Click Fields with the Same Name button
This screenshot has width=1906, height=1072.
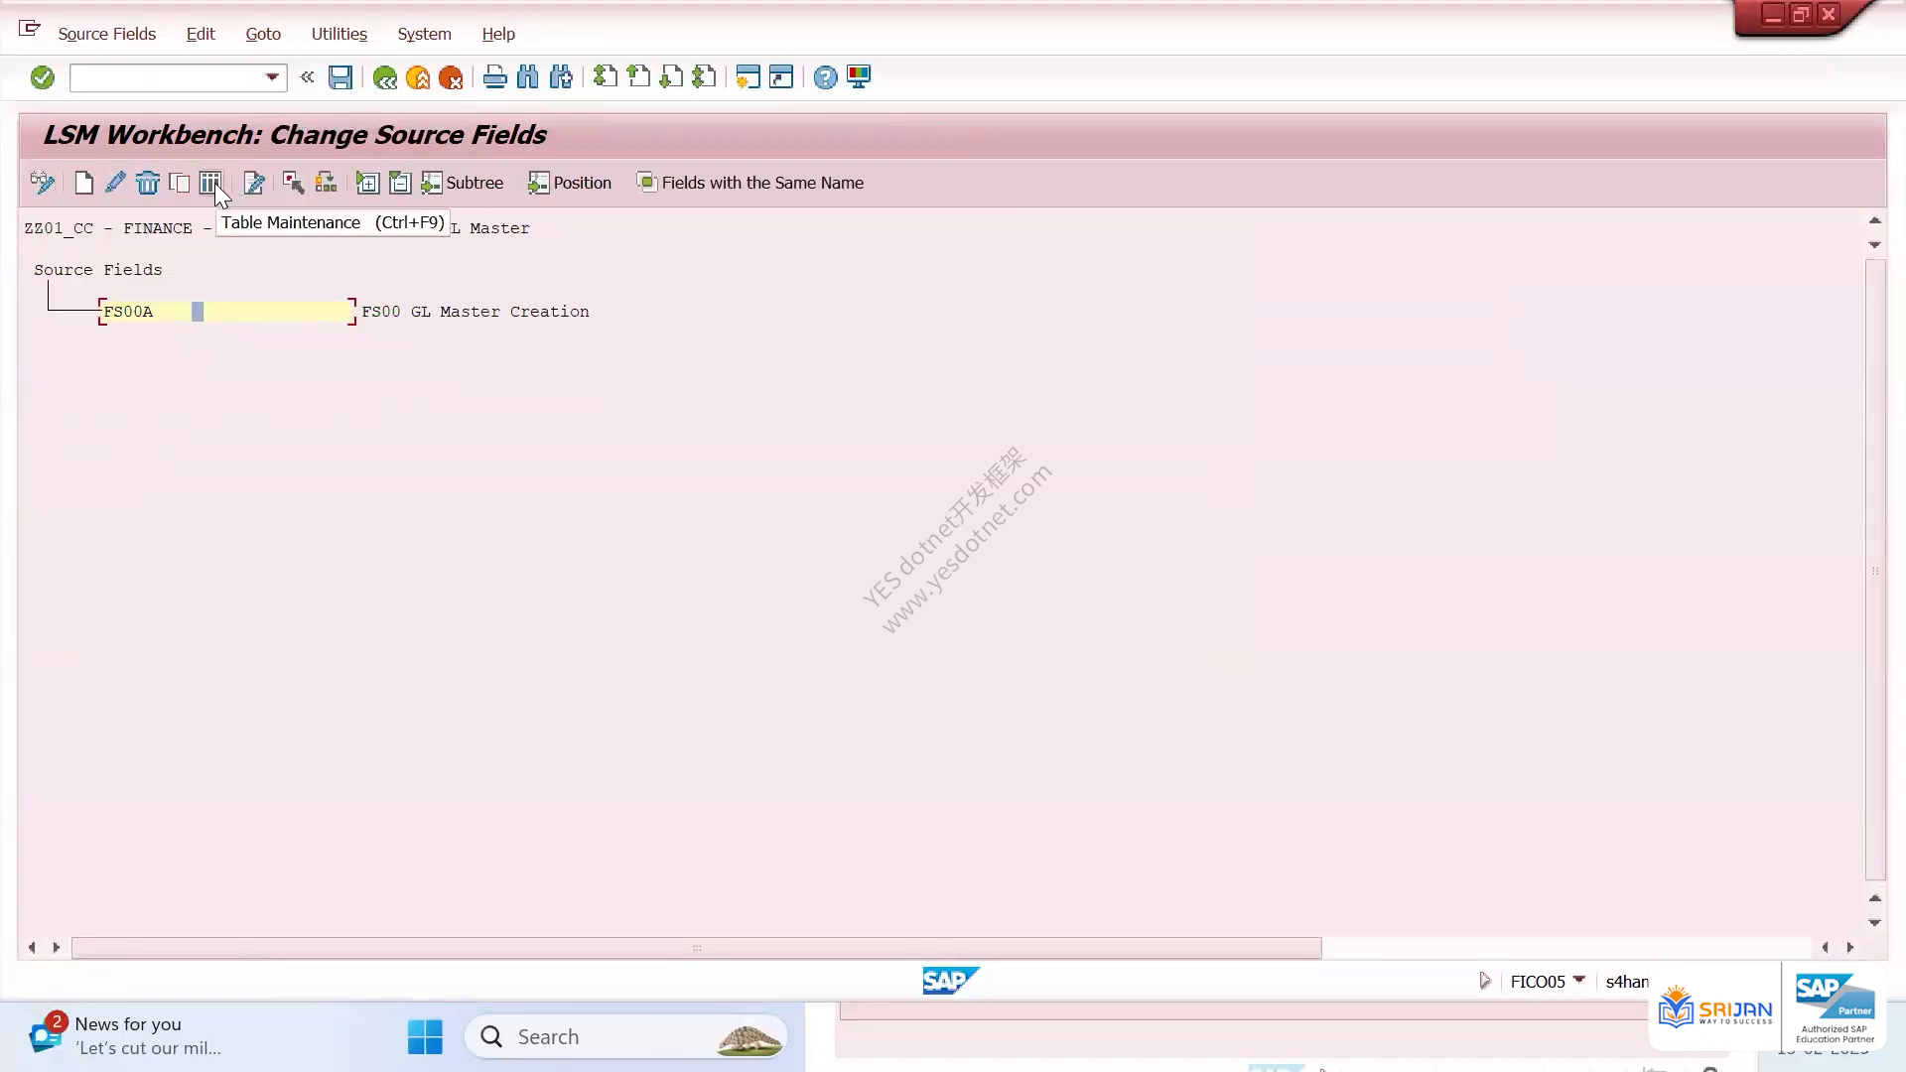[749, 183]
